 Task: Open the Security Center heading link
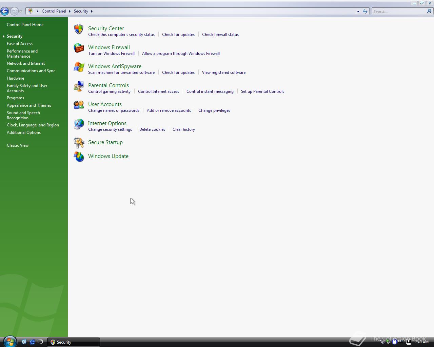(x=106, y=28)
